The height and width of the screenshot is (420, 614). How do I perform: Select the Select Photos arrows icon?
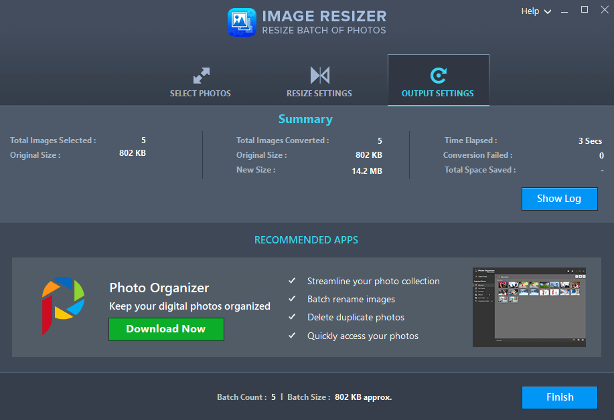pyautogui.click(x=200, y=75)
